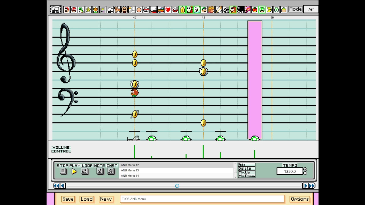This screenshot has height=205, width=365.
Task: Select the Car instrument icon
Action: point(161,9)
